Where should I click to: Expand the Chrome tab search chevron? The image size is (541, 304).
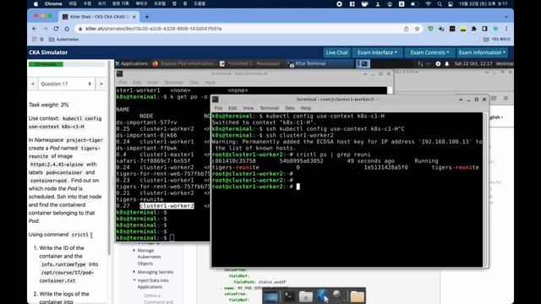tap(506, 17)
